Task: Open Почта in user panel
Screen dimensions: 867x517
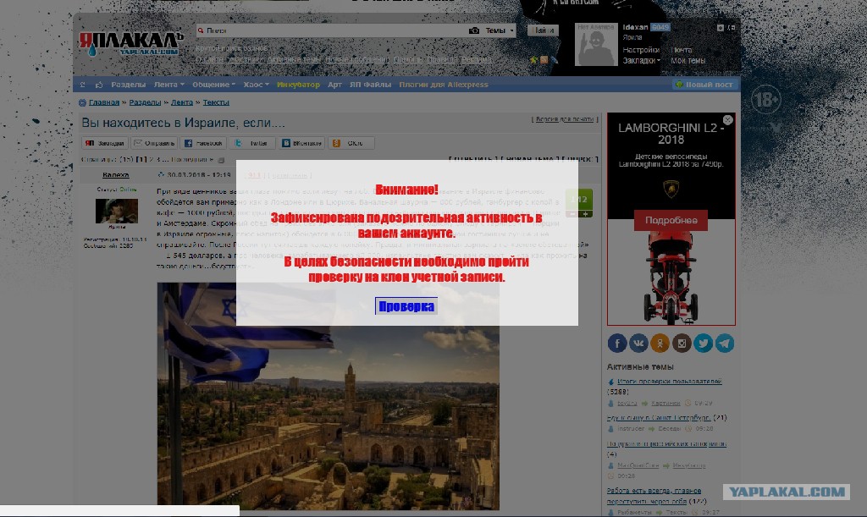Action: 682,50
